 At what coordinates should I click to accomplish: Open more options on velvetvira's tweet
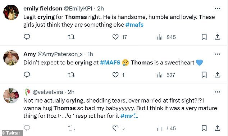pos(217,92)
